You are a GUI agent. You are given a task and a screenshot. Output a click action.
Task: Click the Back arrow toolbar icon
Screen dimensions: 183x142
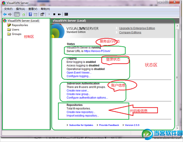tap(5, 14)
